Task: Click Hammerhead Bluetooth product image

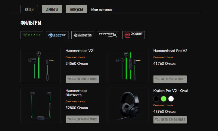Action: [x=40, y=106]
